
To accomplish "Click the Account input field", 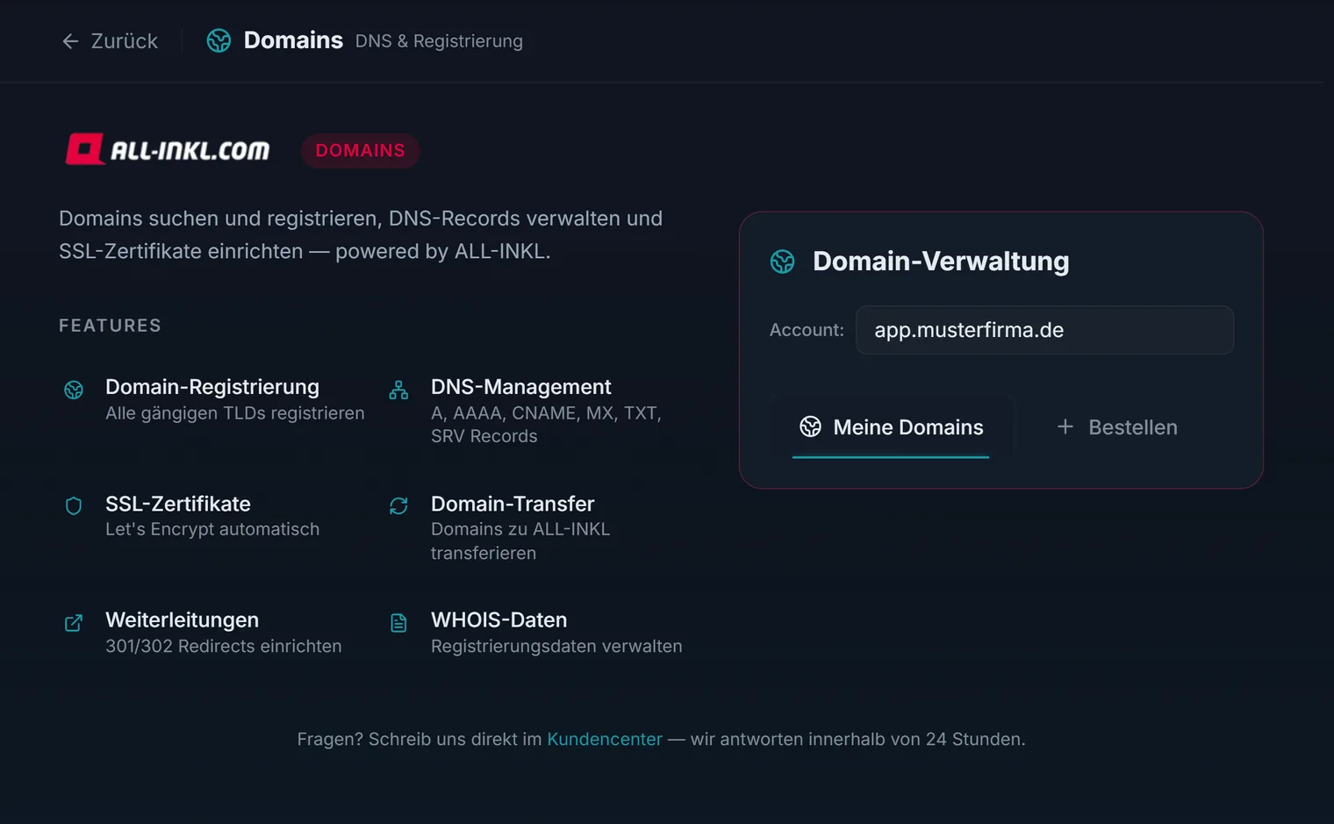I will click(x=1044, y=330).
